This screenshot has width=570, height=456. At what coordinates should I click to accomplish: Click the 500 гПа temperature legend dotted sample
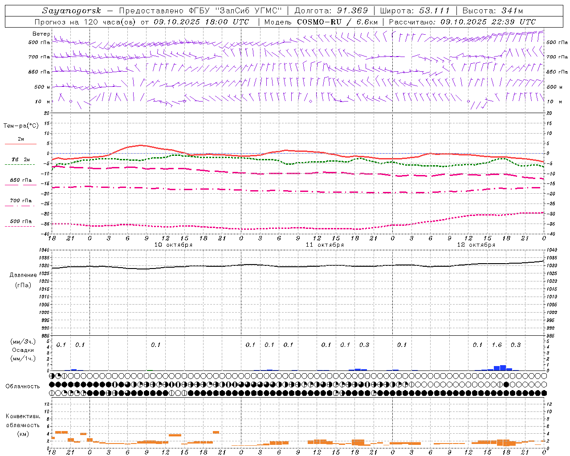[x=20, y=226]
